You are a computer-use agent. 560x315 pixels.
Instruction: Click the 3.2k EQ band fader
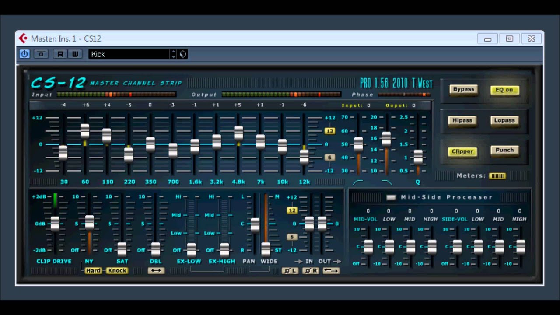tap(217, 141)
